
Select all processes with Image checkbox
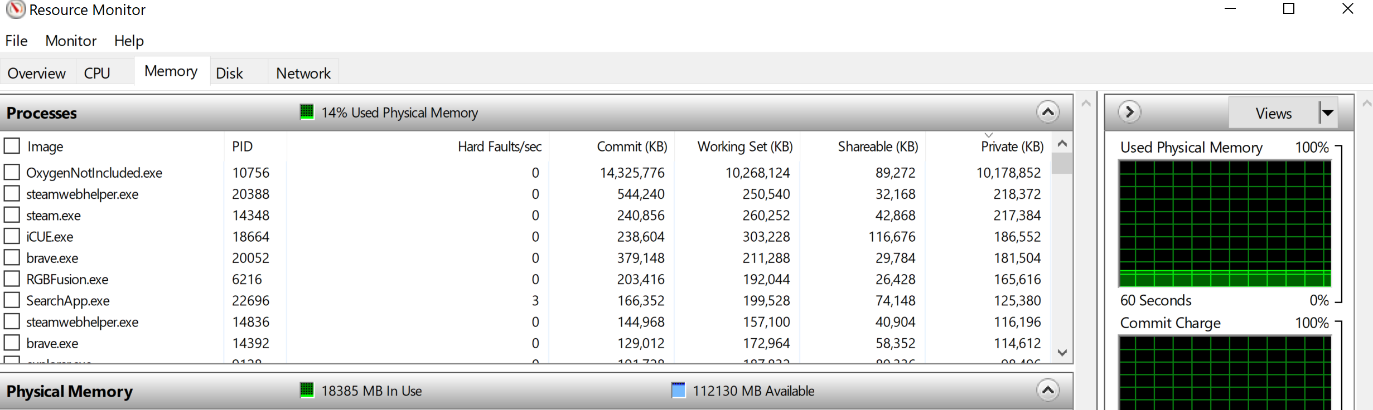12,146
